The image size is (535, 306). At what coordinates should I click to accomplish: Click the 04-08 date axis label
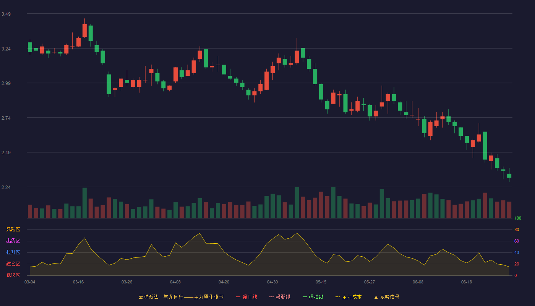(x=175, y=282)
